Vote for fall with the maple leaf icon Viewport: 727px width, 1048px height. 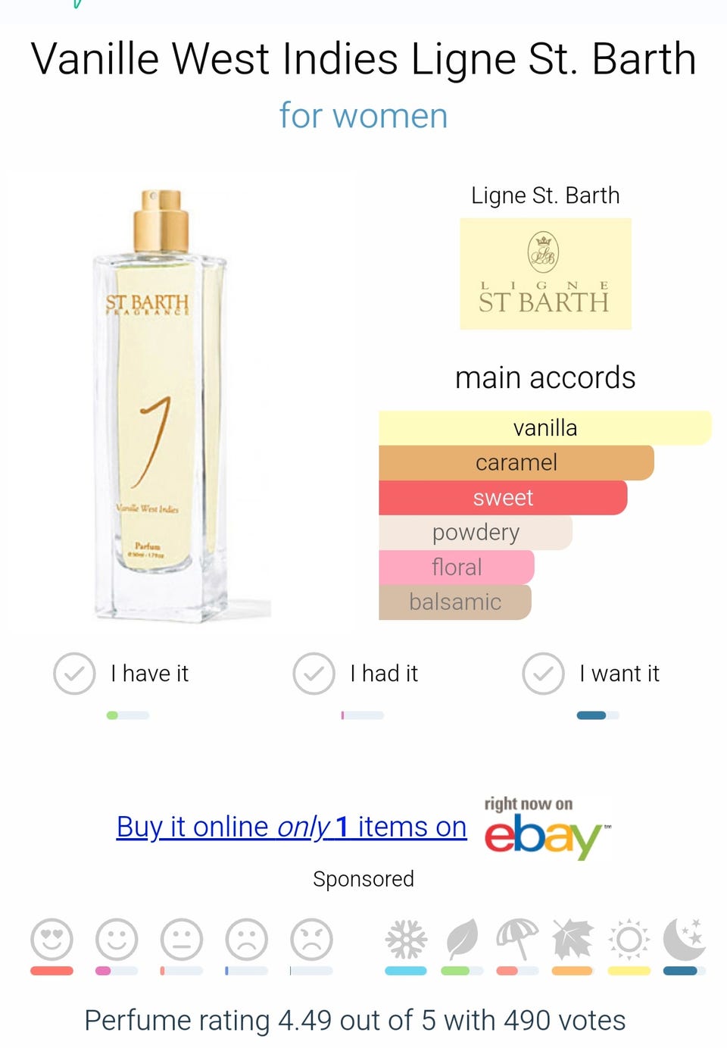[573, 940]
